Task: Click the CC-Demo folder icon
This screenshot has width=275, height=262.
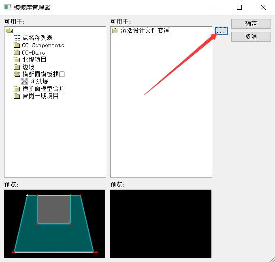Action: tap(17, 53)
